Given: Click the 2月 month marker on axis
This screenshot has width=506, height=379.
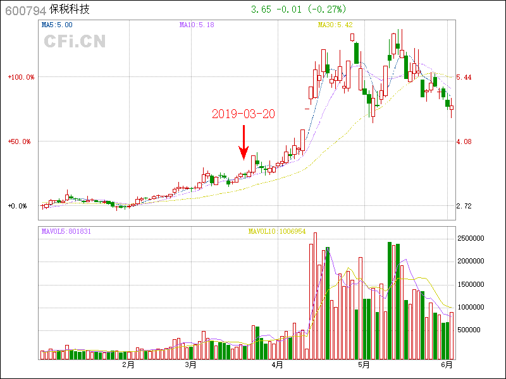Looking at the screenshot, I should click(x=128, y=364).
